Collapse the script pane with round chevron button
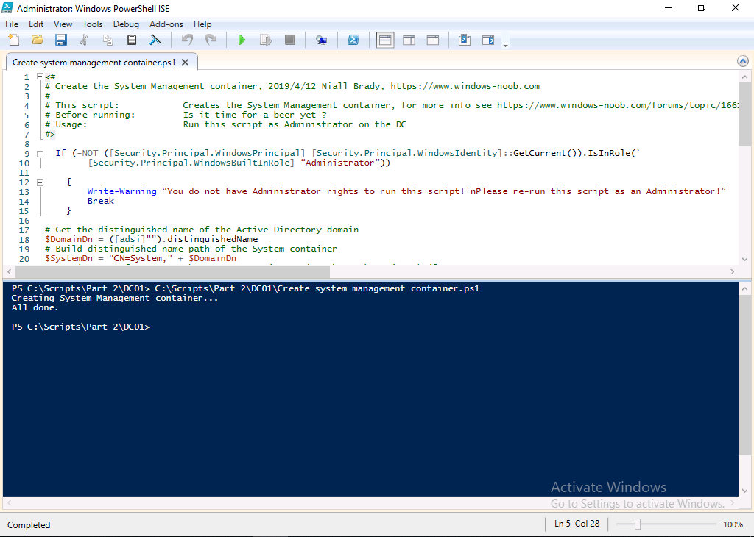 click(742, 61)
